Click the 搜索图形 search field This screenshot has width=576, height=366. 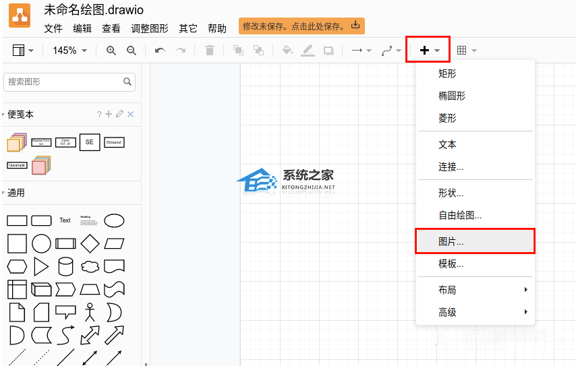tap(69, 82)
